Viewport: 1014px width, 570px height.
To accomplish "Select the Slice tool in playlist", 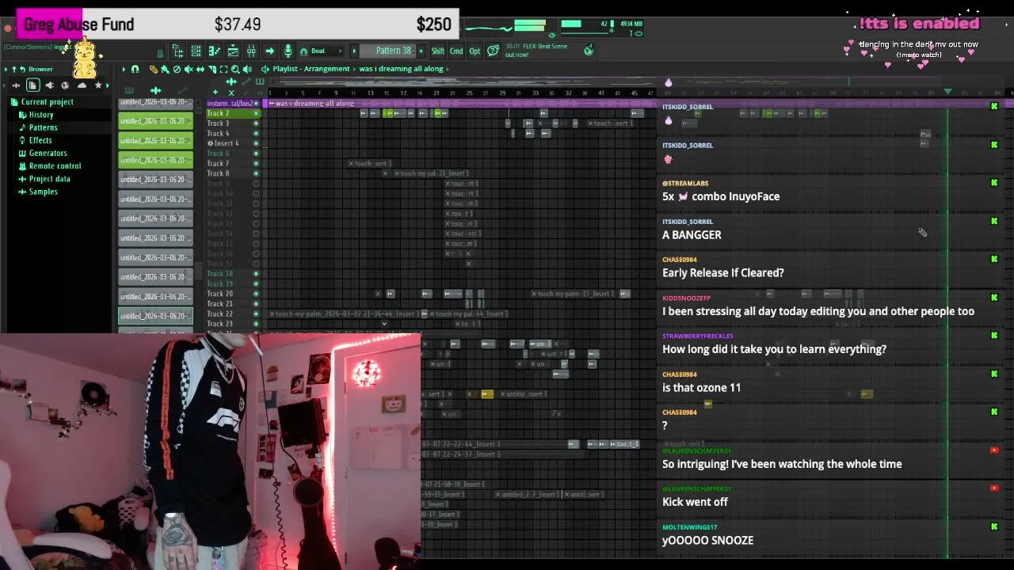I will pyautogui.click(x=212, y=69).
